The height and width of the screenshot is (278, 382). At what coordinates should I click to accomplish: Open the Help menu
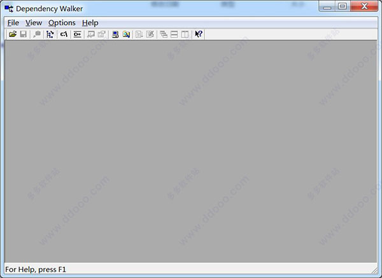(x=90, y=23)
